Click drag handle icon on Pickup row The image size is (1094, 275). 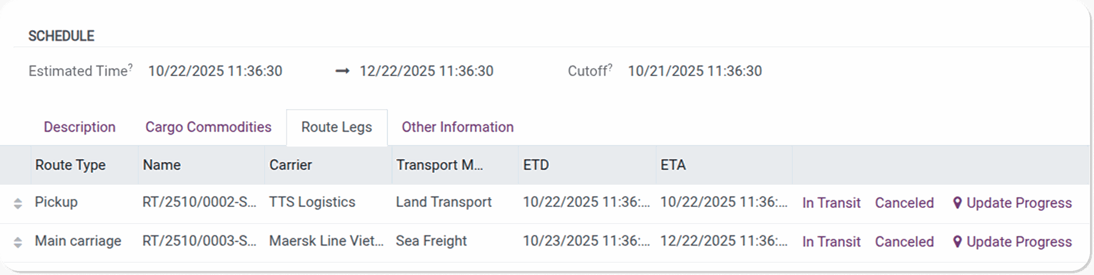(18, 203)
